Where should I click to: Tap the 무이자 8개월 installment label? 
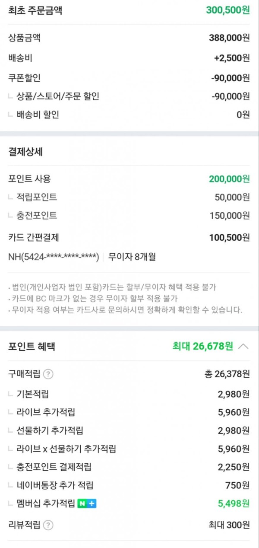[132, 257]
